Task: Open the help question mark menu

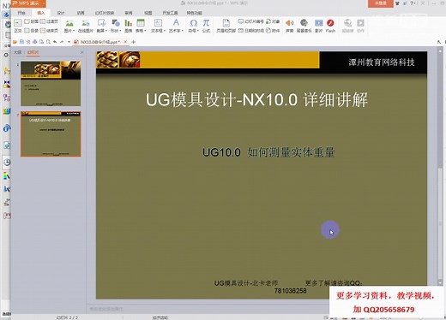Action: point(413,3)
